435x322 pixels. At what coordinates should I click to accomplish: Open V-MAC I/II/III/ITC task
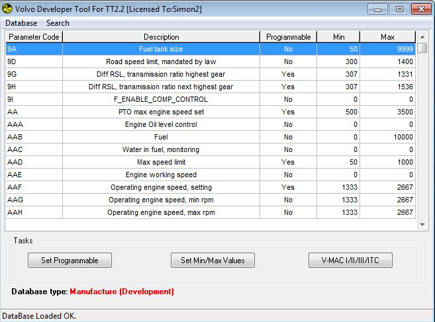coord(350,261)
